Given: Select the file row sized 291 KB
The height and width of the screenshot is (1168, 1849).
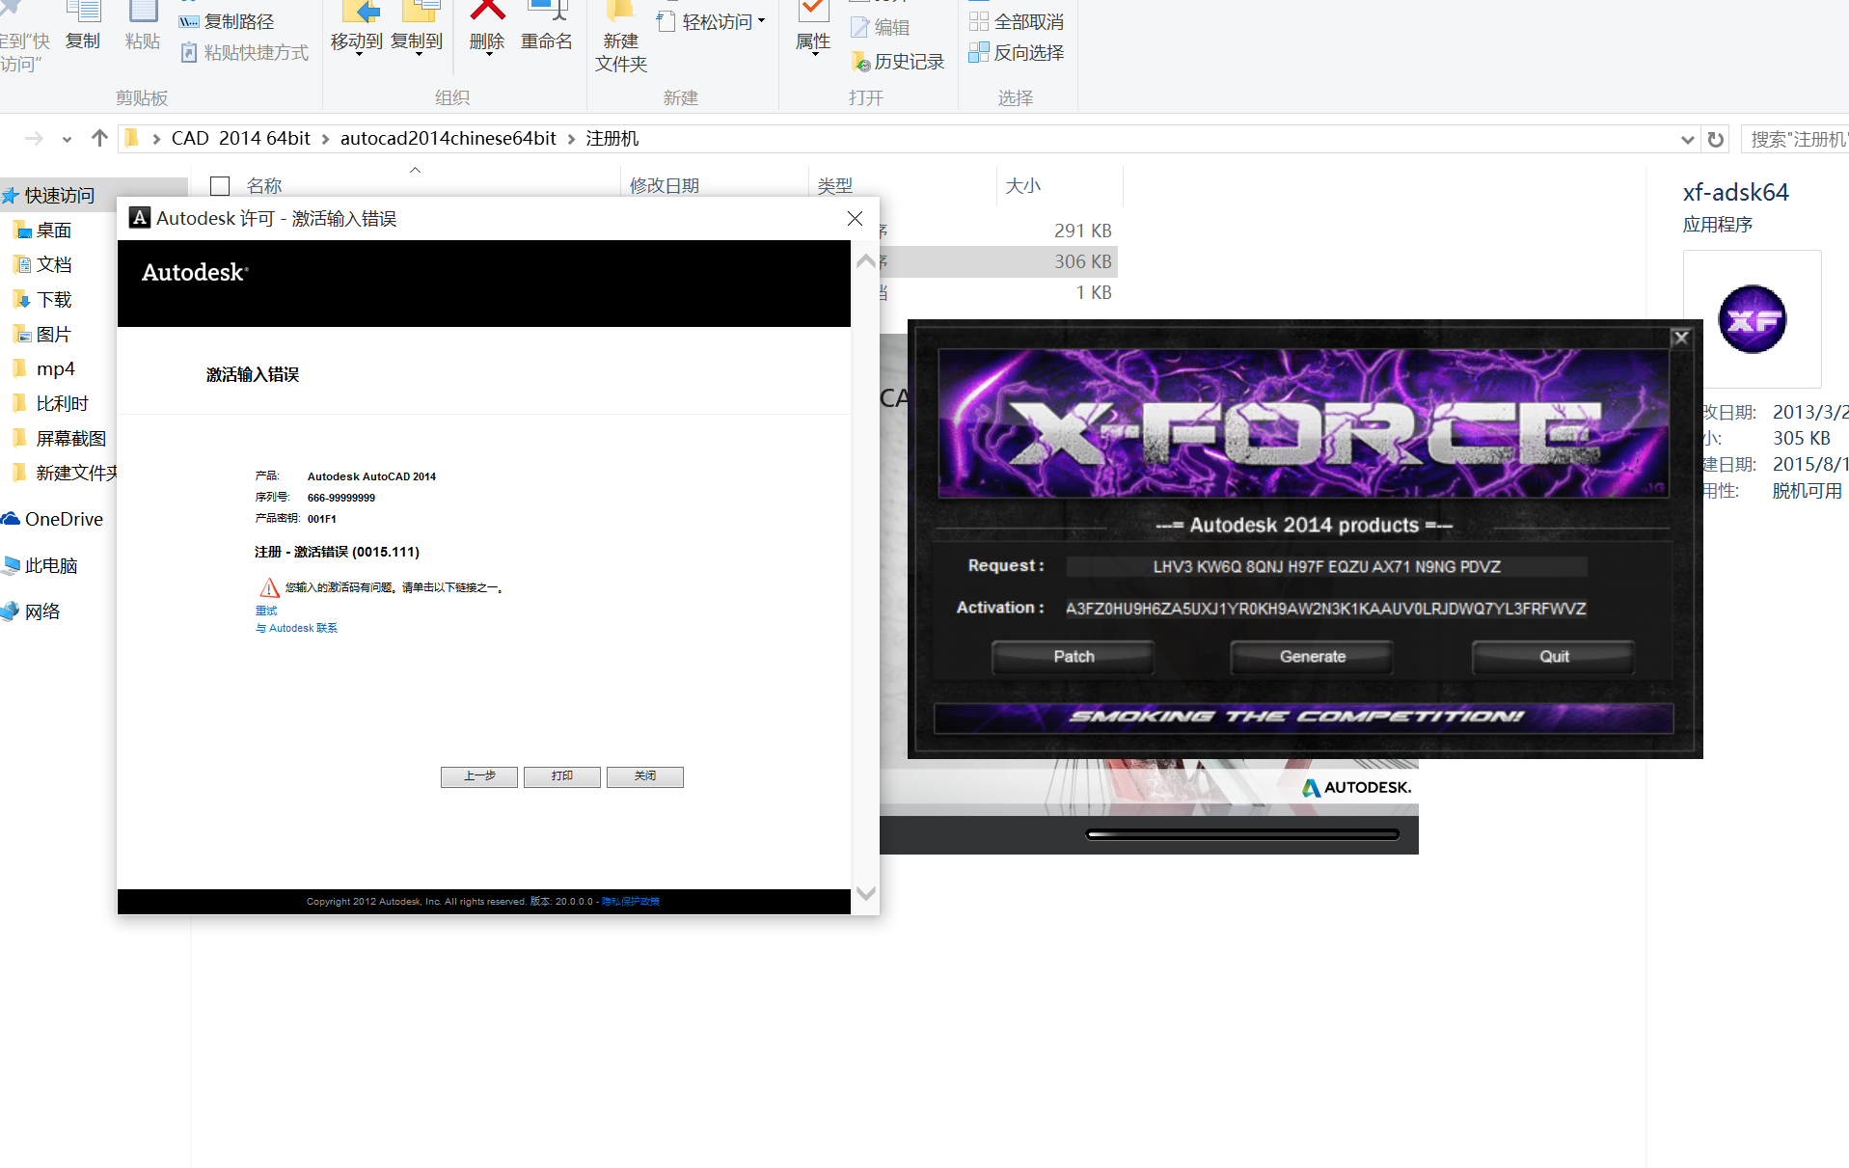Looking at the screenshot, I should click(998, 231).
